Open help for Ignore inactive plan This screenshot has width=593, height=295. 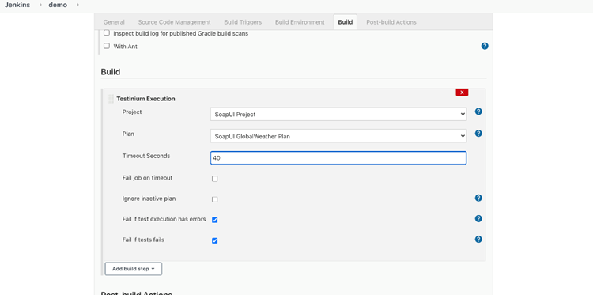coord(478,198)
